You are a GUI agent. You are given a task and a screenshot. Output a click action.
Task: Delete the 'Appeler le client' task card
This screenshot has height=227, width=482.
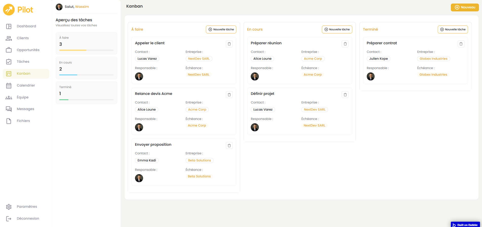click(229, 44)
